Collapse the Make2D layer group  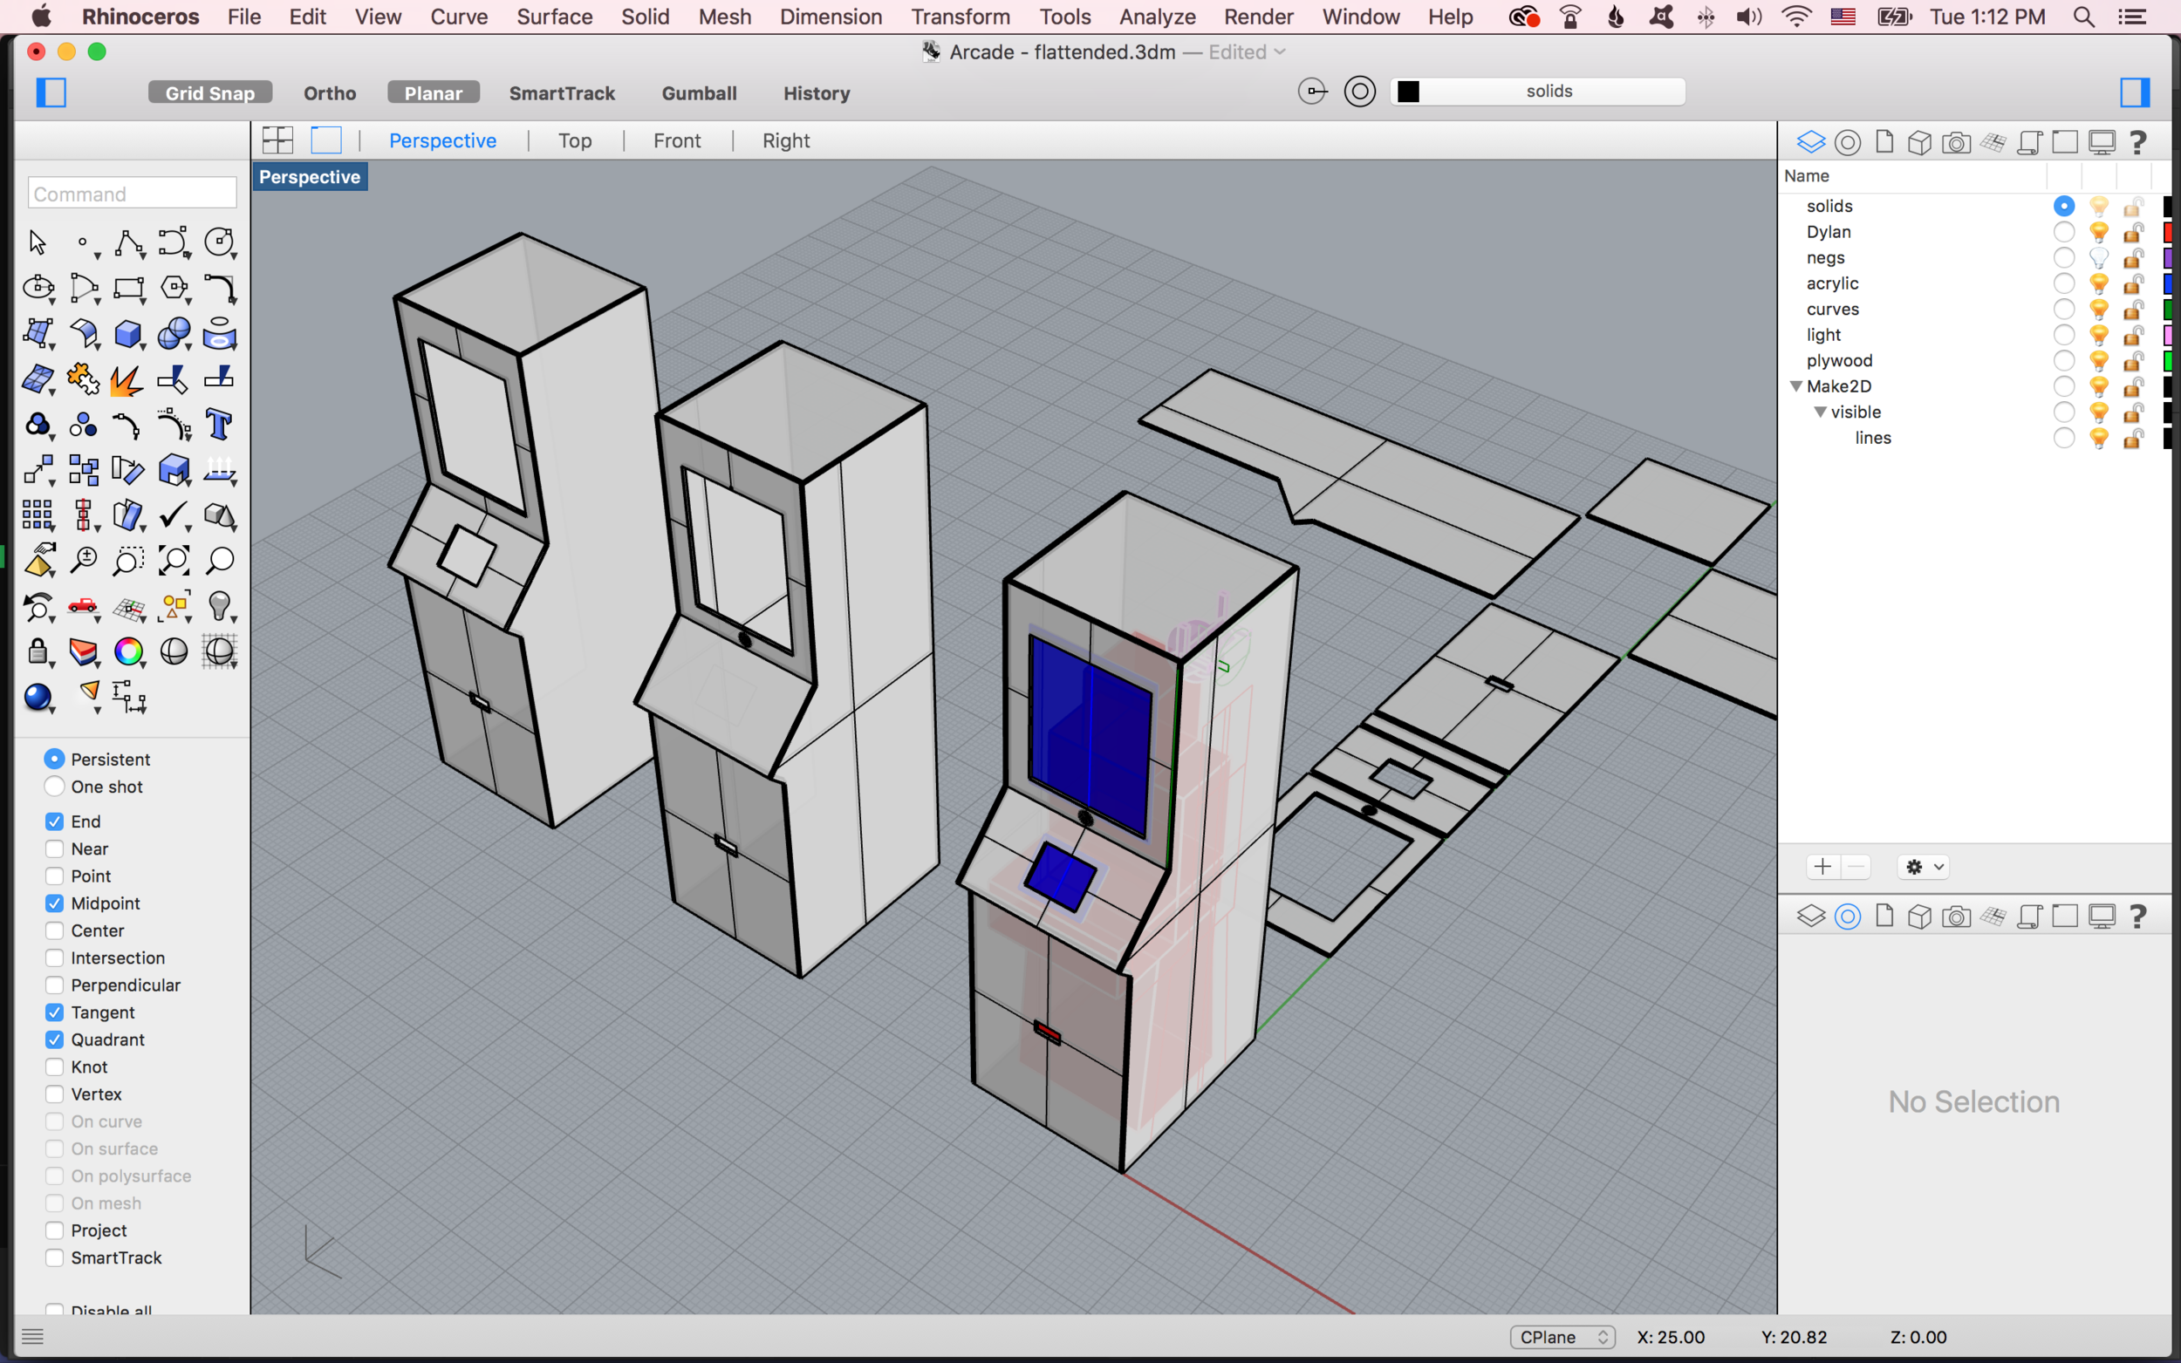(1796, 386)
